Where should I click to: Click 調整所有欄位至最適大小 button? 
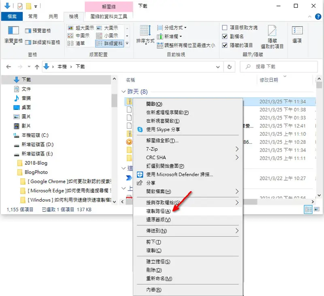point(186,45)
